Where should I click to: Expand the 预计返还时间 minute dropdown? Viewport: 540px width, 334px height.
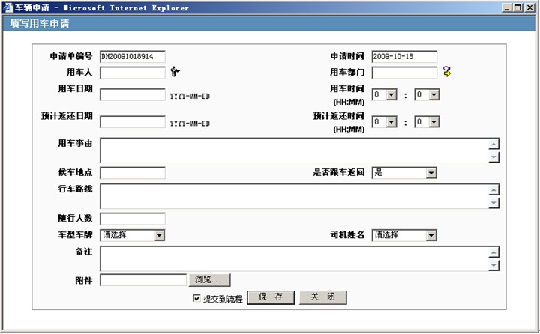coord(427,121)
